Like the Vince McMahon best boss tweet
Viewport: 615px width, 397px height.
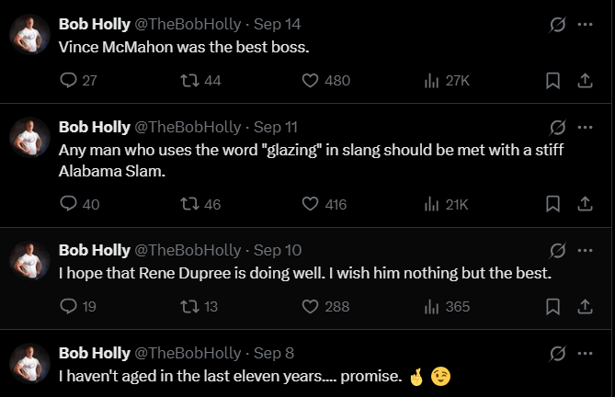(x=311, y=81)
